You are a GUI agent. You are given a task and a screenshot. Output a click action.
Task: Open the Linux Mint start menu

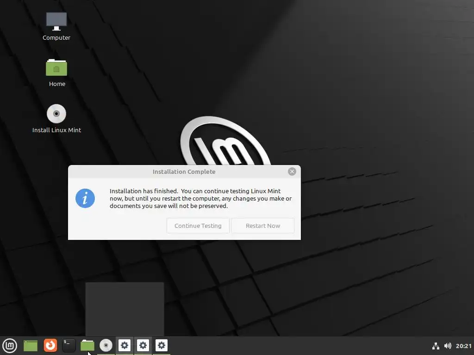(10, 345)
